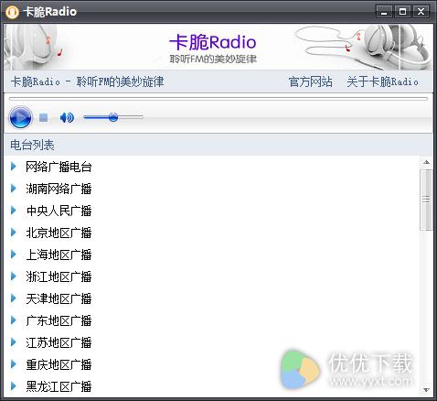Expand the 中央人民广播 arrow
This screenshot has height=401, width=437.
pos(14,211)
